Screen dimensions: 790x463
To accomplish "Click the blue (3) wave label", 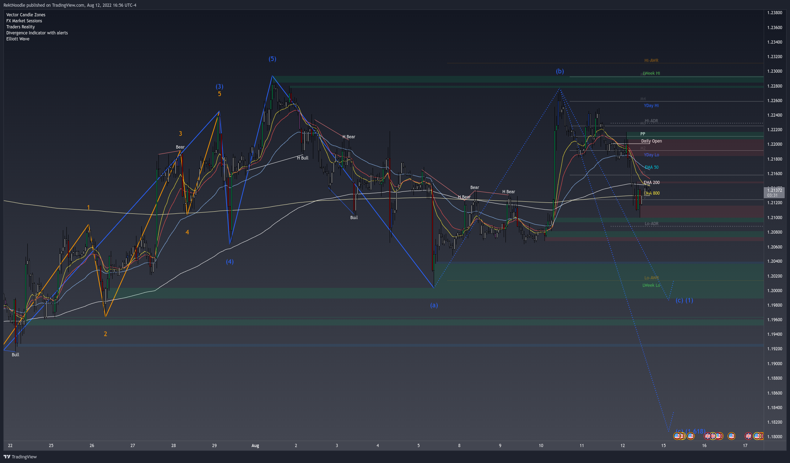I will (220, 87).
